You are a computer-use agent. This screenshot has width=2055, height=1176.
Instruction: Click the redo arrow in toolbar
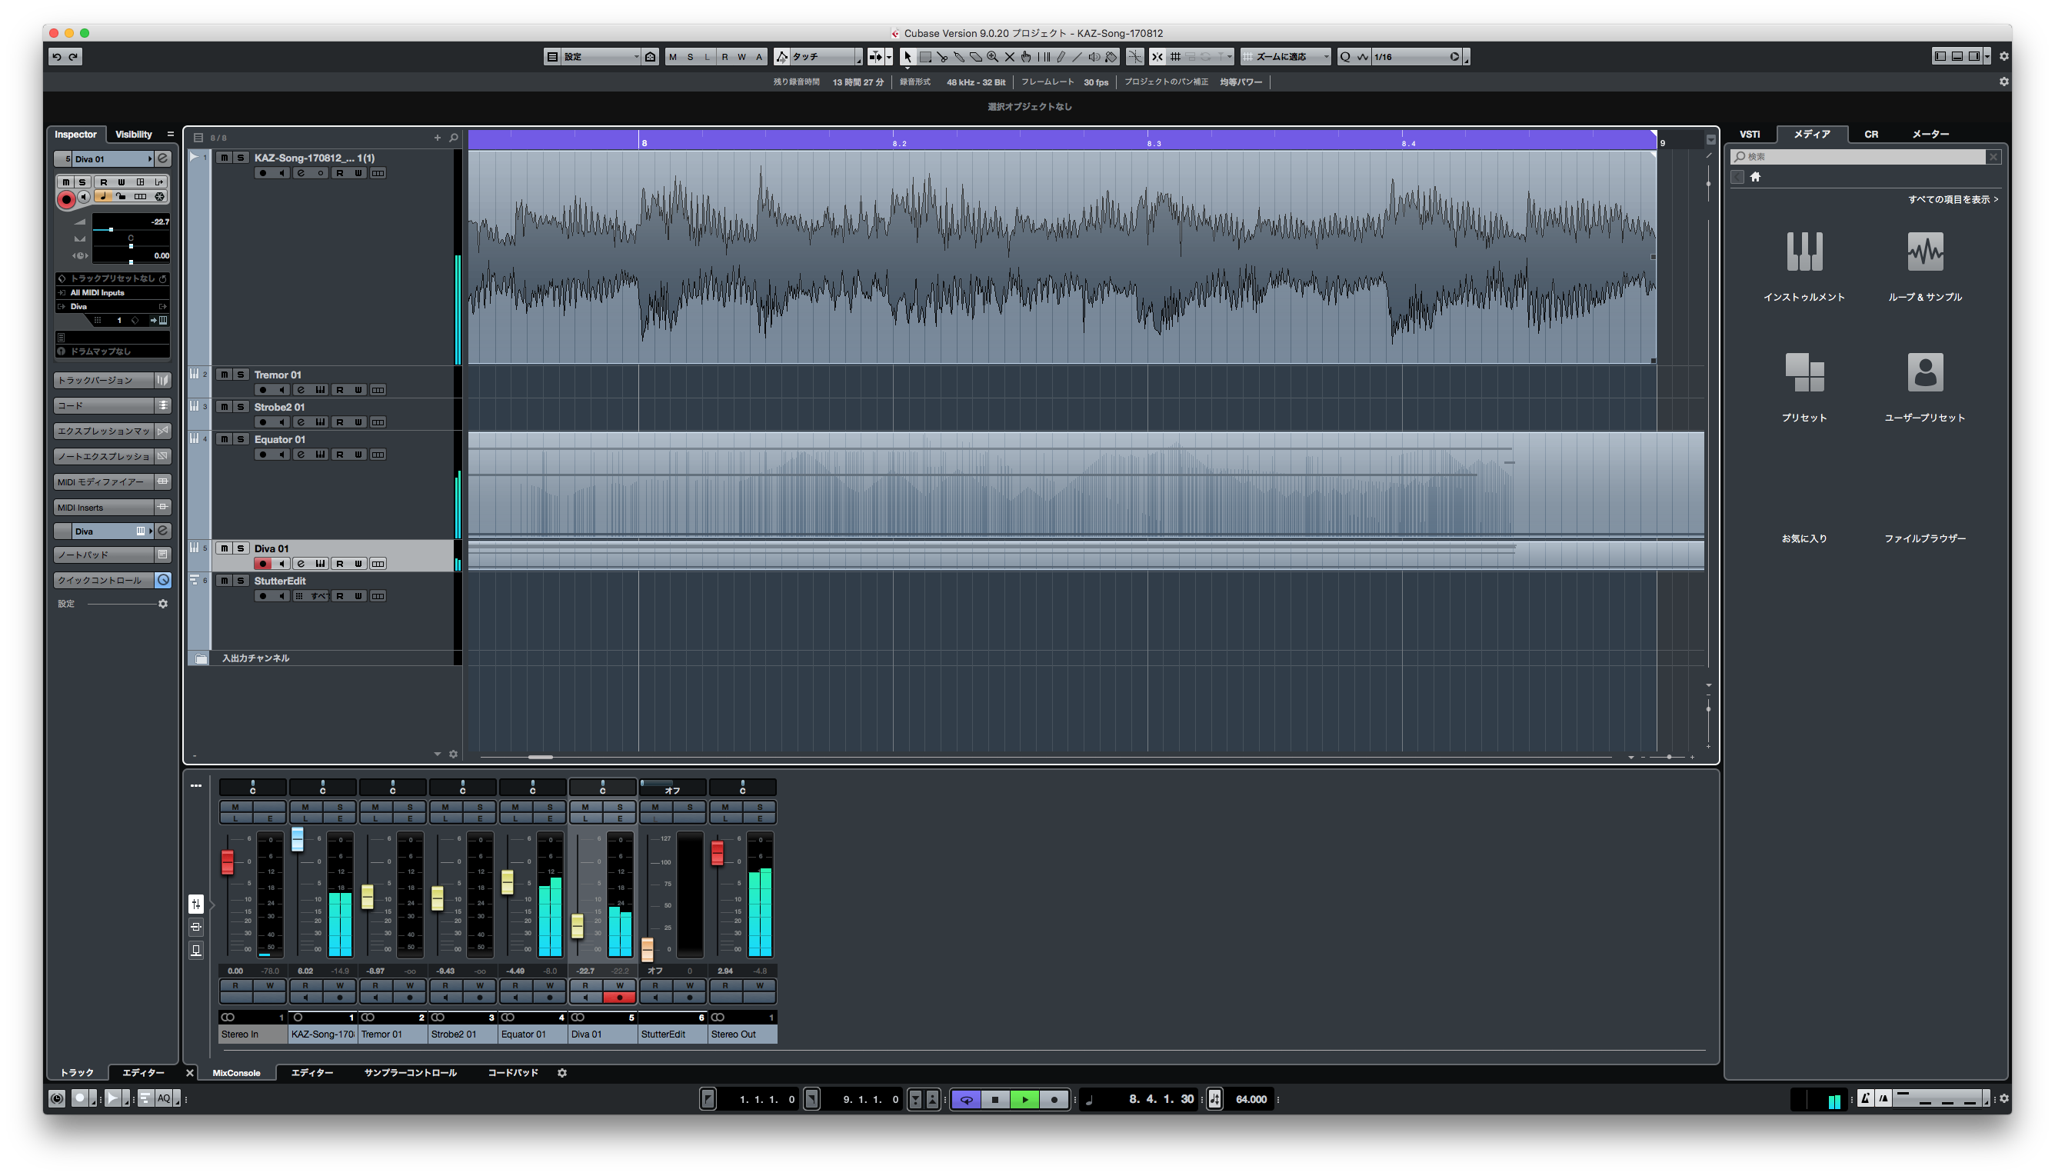pyautogui.click(x=74, y=57)
